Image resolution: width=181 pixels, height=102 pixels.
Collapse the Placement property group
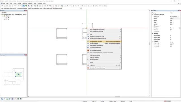tap(153, 26)
